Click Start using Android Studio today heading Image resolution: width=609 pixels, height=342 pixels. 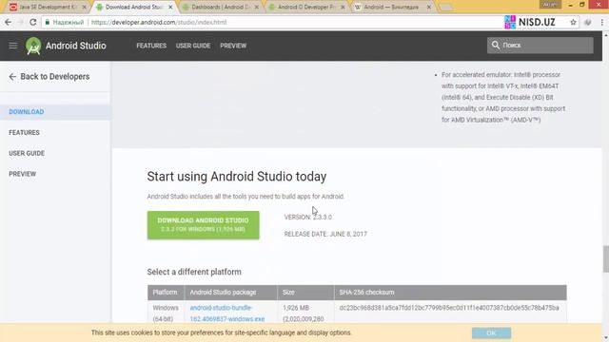pos(237,177)
